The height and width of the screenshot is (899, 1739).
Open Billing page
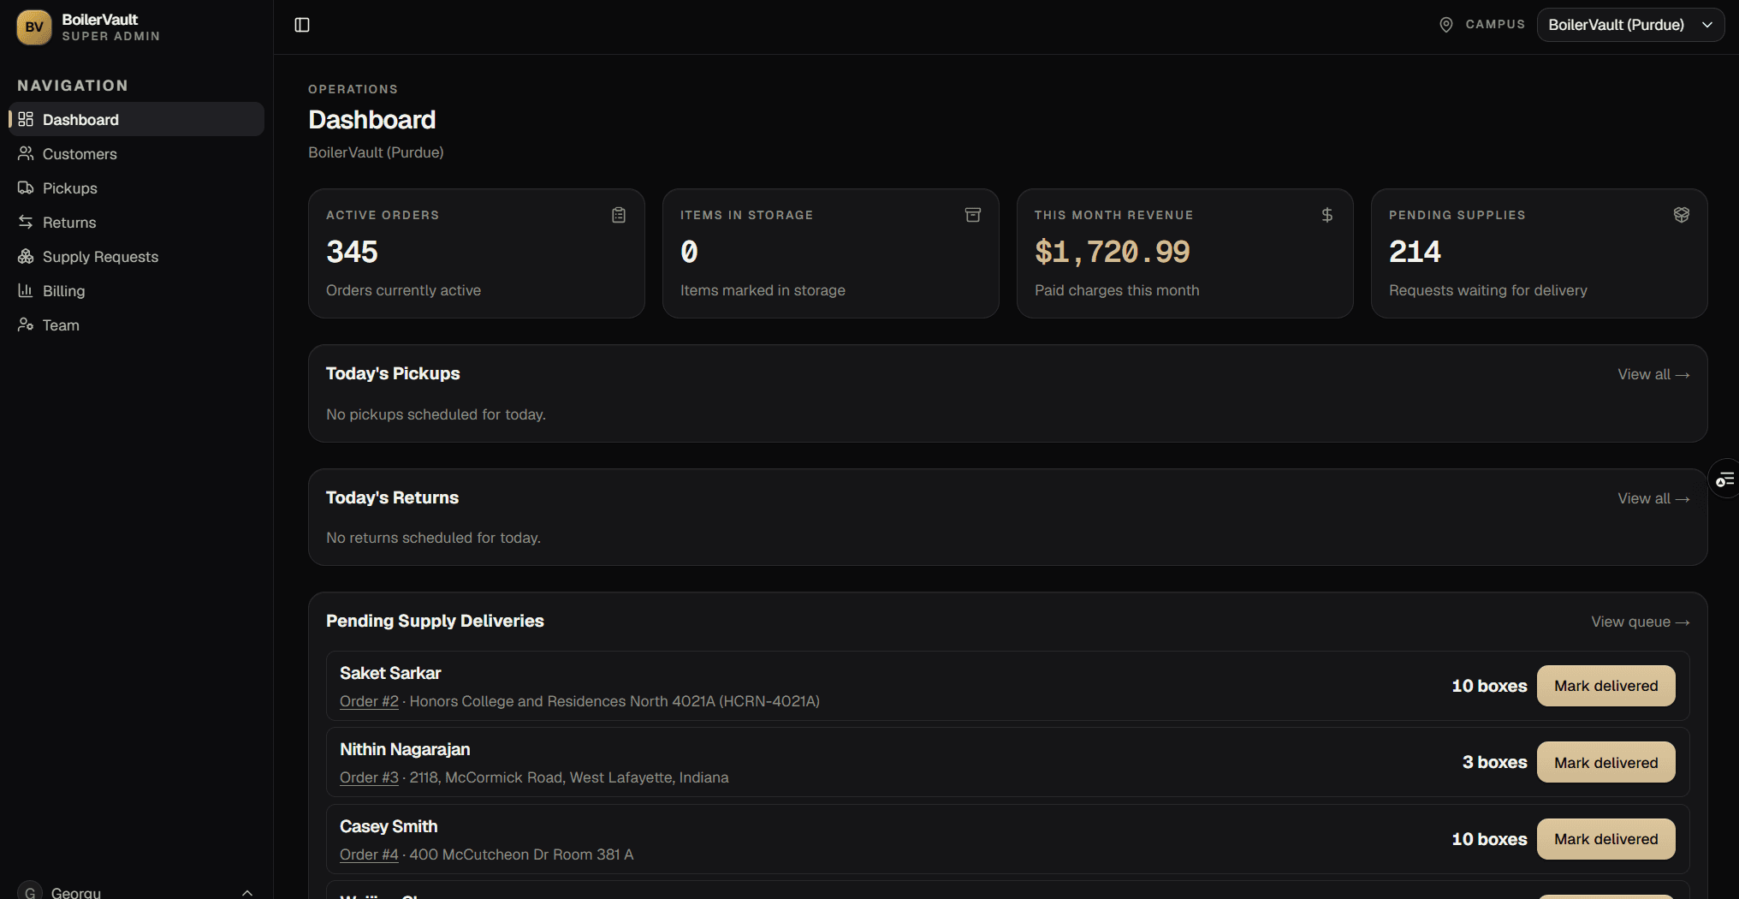(137, 290)
